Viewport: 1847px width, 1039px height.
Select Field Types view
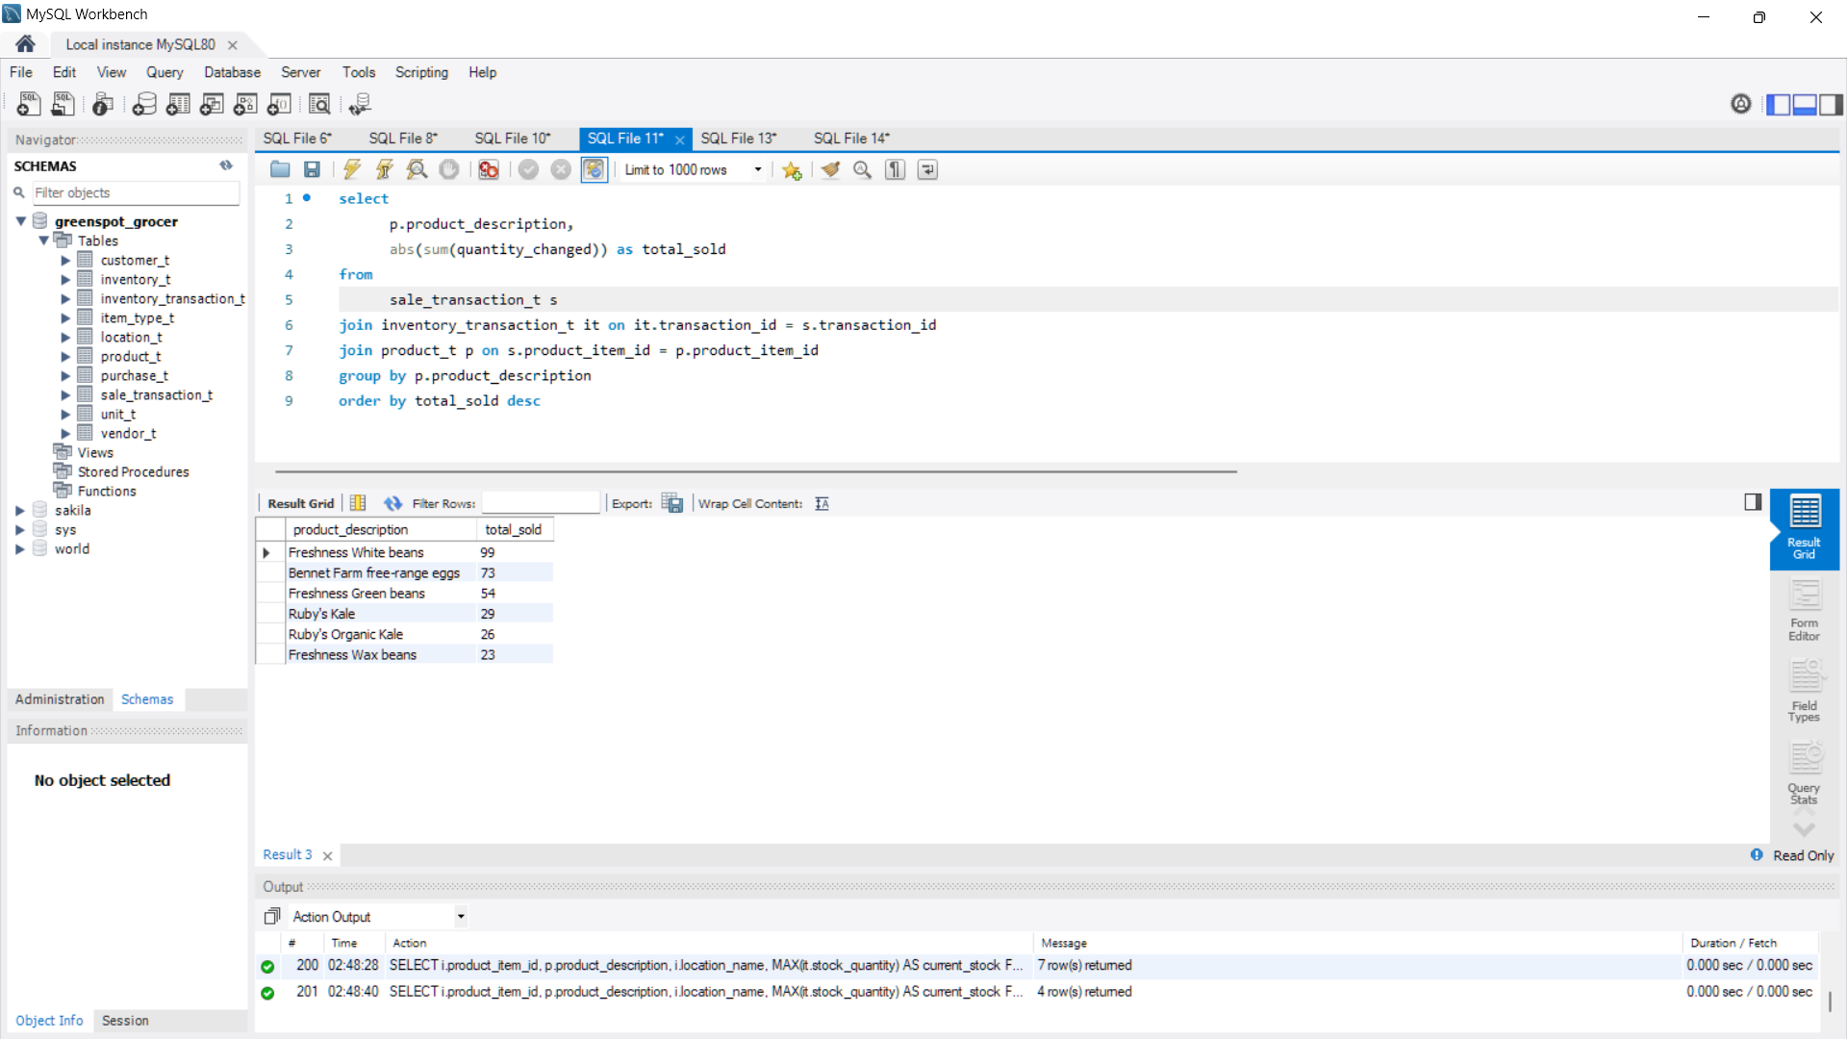coord(1804,691)
